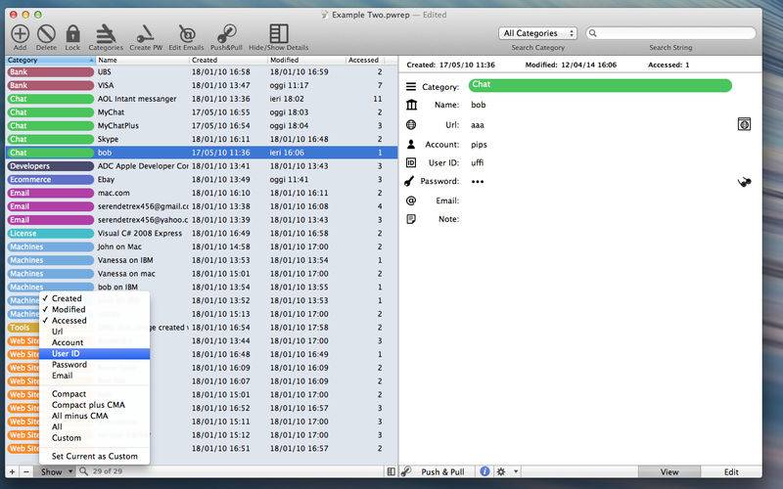Viewport: 783px width, 489px height.
Task: Select the Visual C# 2008 Express entry
Action: pyautogui.click(x=202, y=234)
